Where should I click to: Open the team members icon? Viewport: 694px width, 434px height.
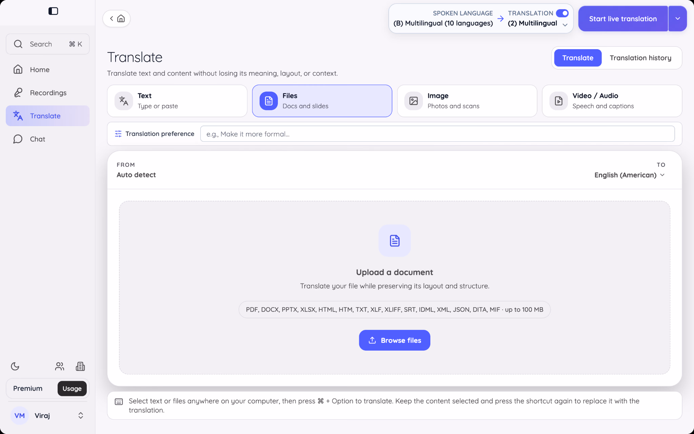(60, 366)
